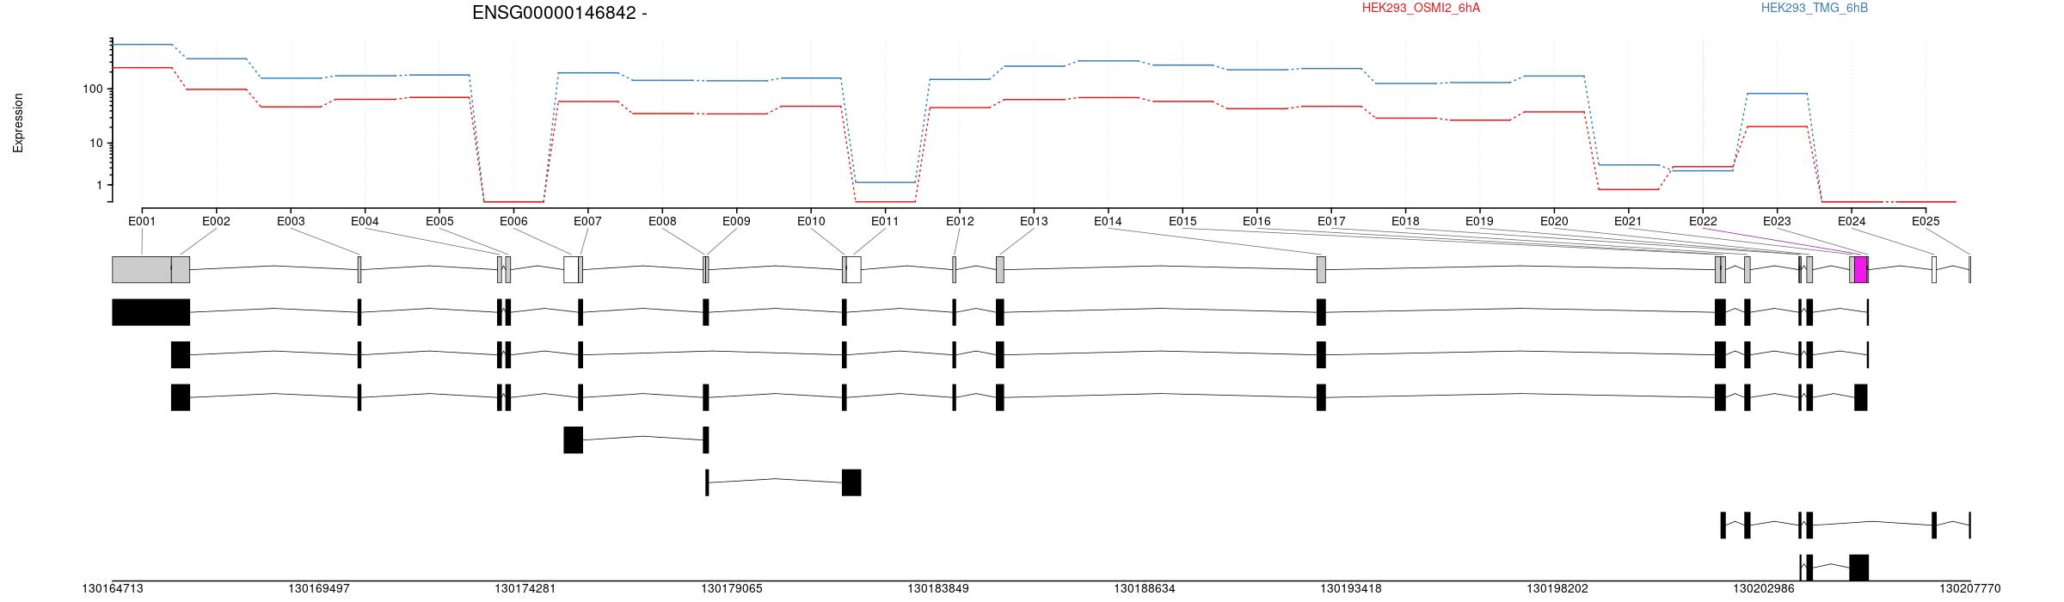The height and width of the screenshot is (602, 2064).
Task: Click genomic coordinate 130198202
Action: (x=1557, y=589)
